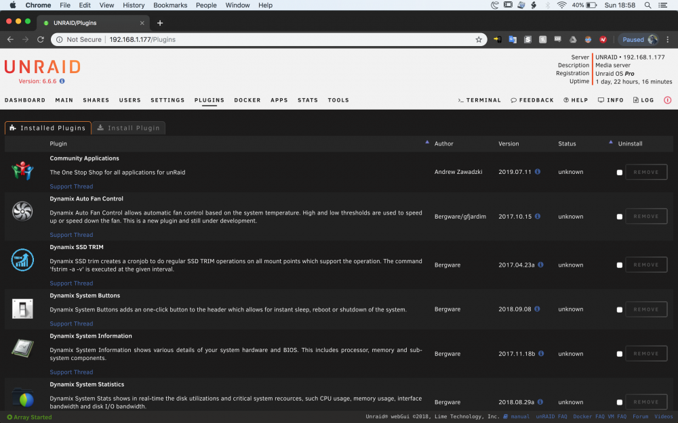Image resolution: width=678 pixels, height=423 pixels.
Task: Open the Info panel
Action: 611,100
